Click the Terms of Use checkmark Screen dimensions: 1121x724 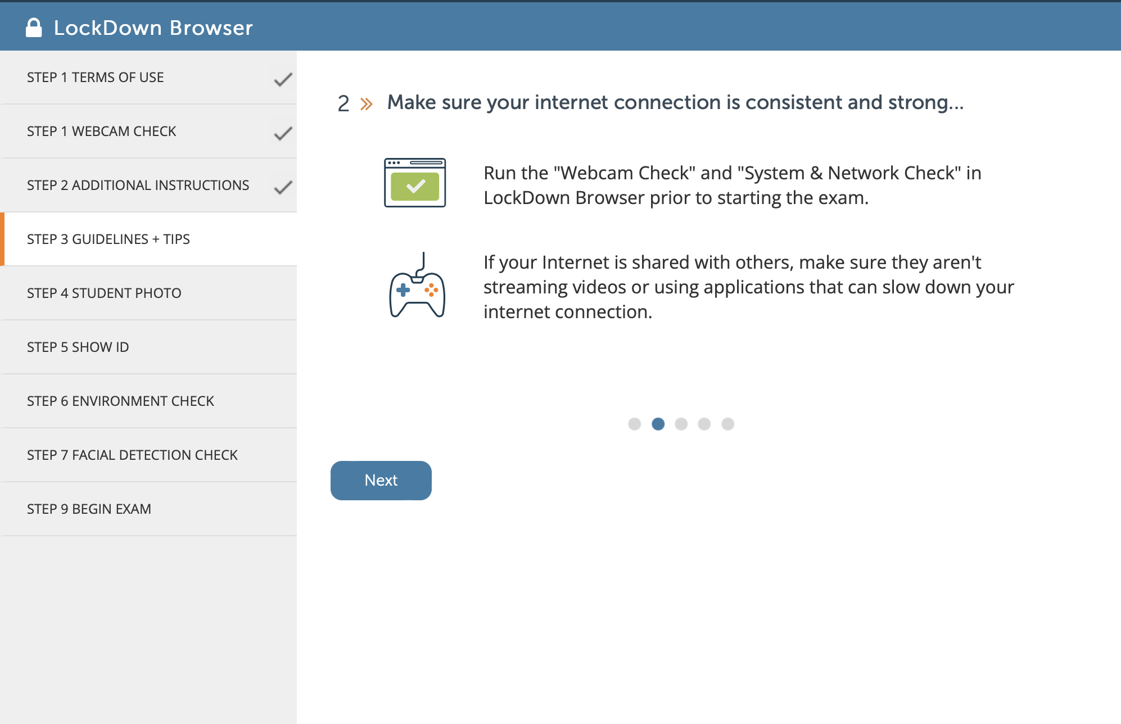pos(283,79)
